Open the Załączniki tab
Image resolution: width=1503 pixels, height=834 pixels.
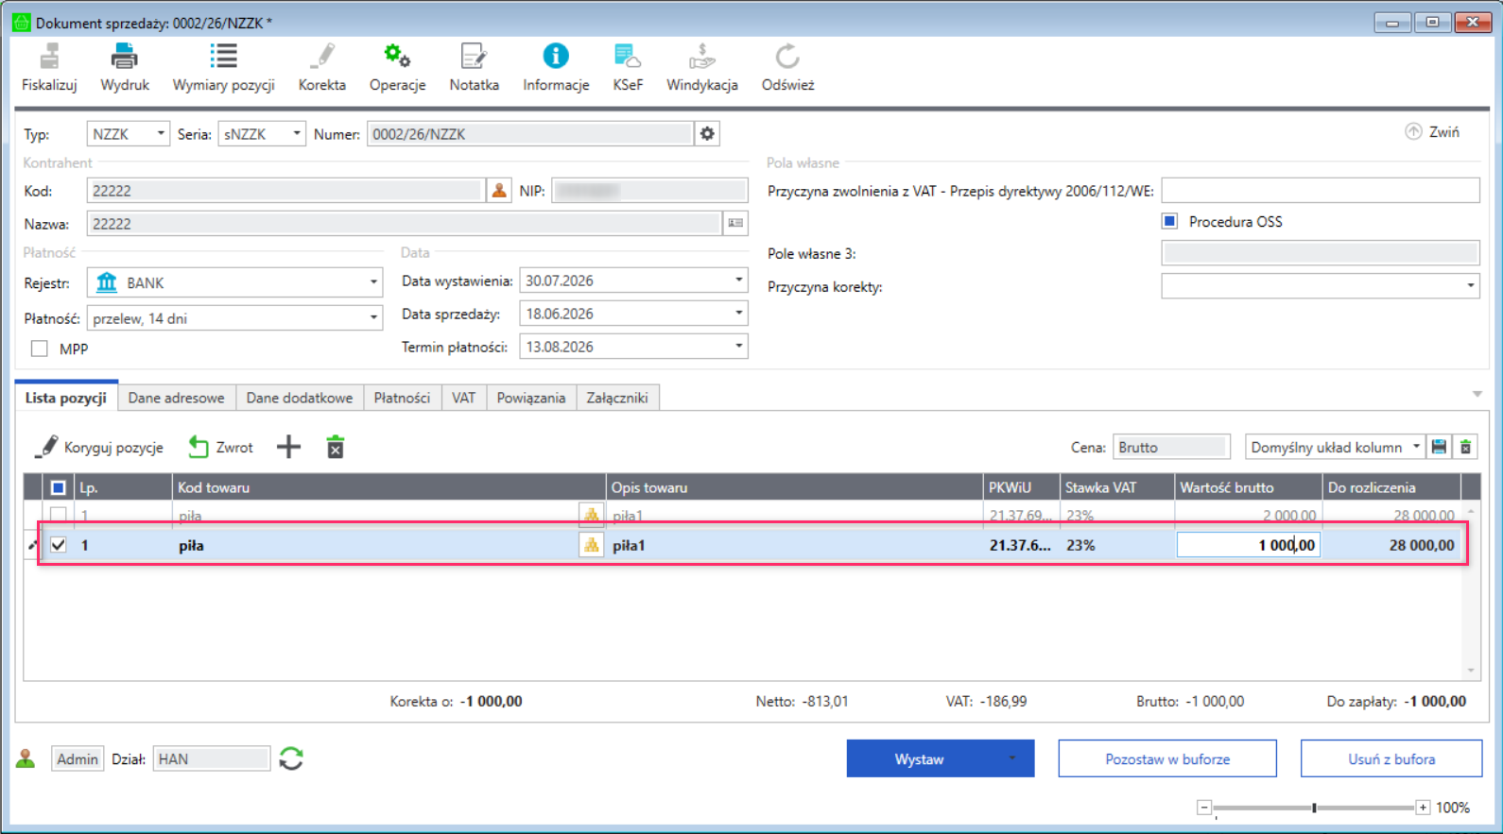(x=617, y=398)
